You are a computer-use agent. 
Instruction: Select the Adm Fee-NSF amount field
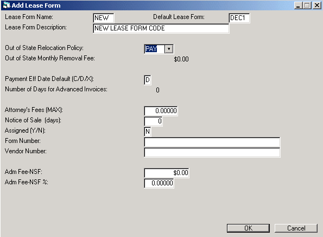(x=167, y=173)
